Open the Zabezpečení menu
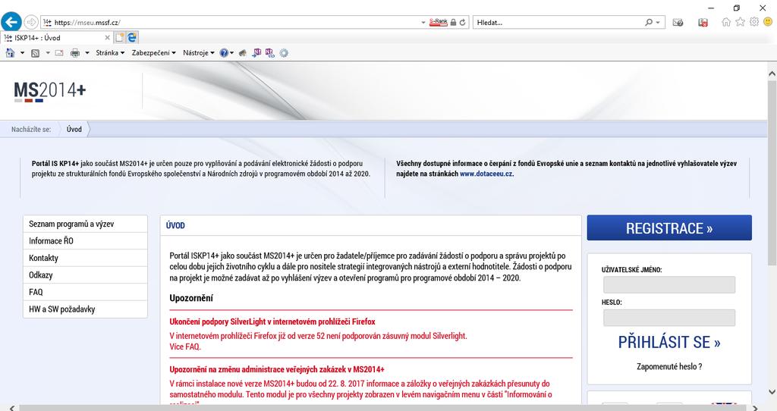Screen dimensions: 777x411 153,52
